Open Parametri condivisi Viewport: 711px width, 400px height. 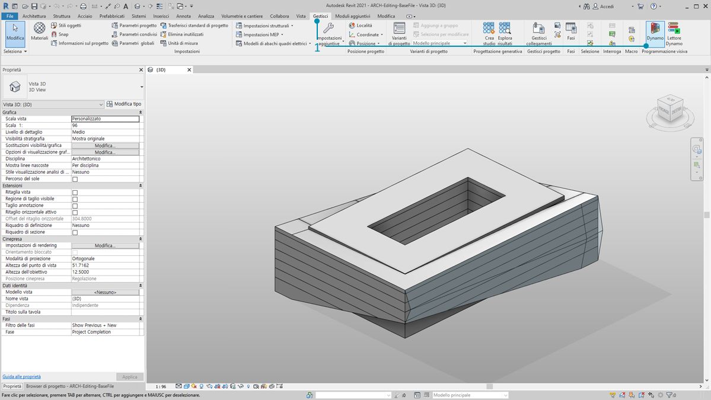point(134,34)
